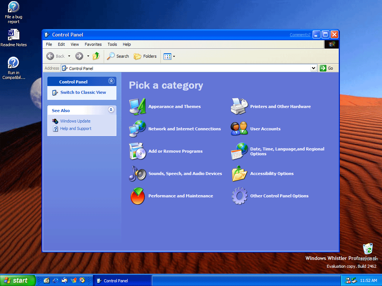Open Windows Update from See Also

[x=75, y=121]
